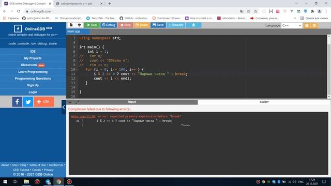Open My Projects in the sidebar
This screenshot has height=186, width=331.
pyautogui.click(x=33, y=58)
